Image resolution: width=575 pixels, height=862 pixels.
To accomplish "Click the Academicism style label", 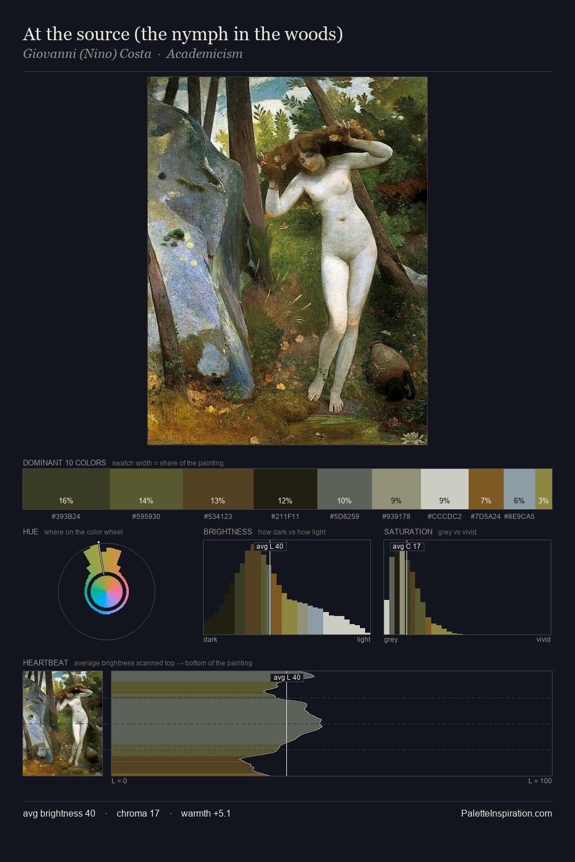I will coord(204,54).
